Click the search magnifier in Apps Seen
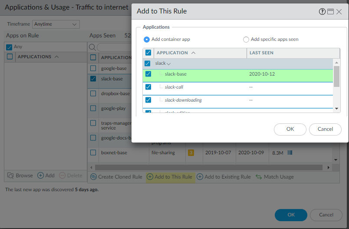This screenshot has height=229, width=349. point(92,47)
